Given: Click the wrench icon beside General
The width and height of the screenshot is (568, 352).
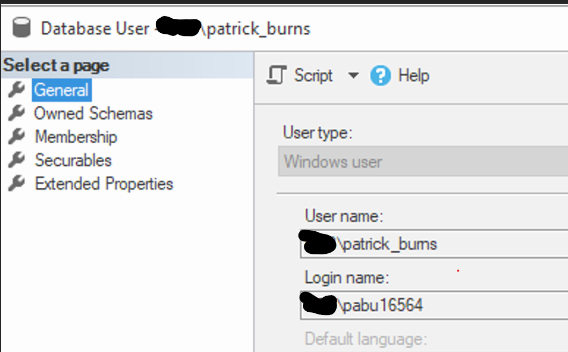Looking at the screenshot, I should click(17, 90).
